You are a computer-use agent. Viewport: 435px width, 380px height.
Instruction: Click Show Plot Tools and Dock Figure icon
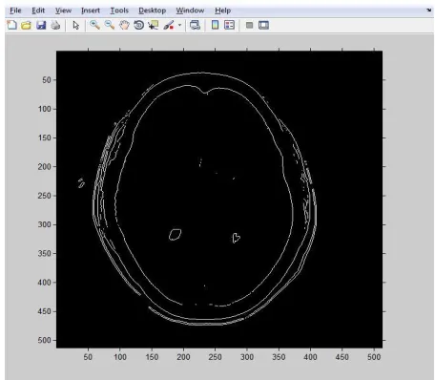[x=263, y=25]
